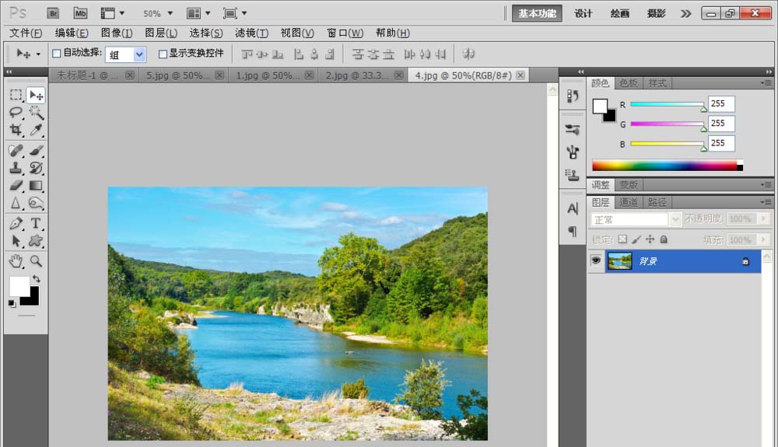Select the Hand tool

pos(16,261)
